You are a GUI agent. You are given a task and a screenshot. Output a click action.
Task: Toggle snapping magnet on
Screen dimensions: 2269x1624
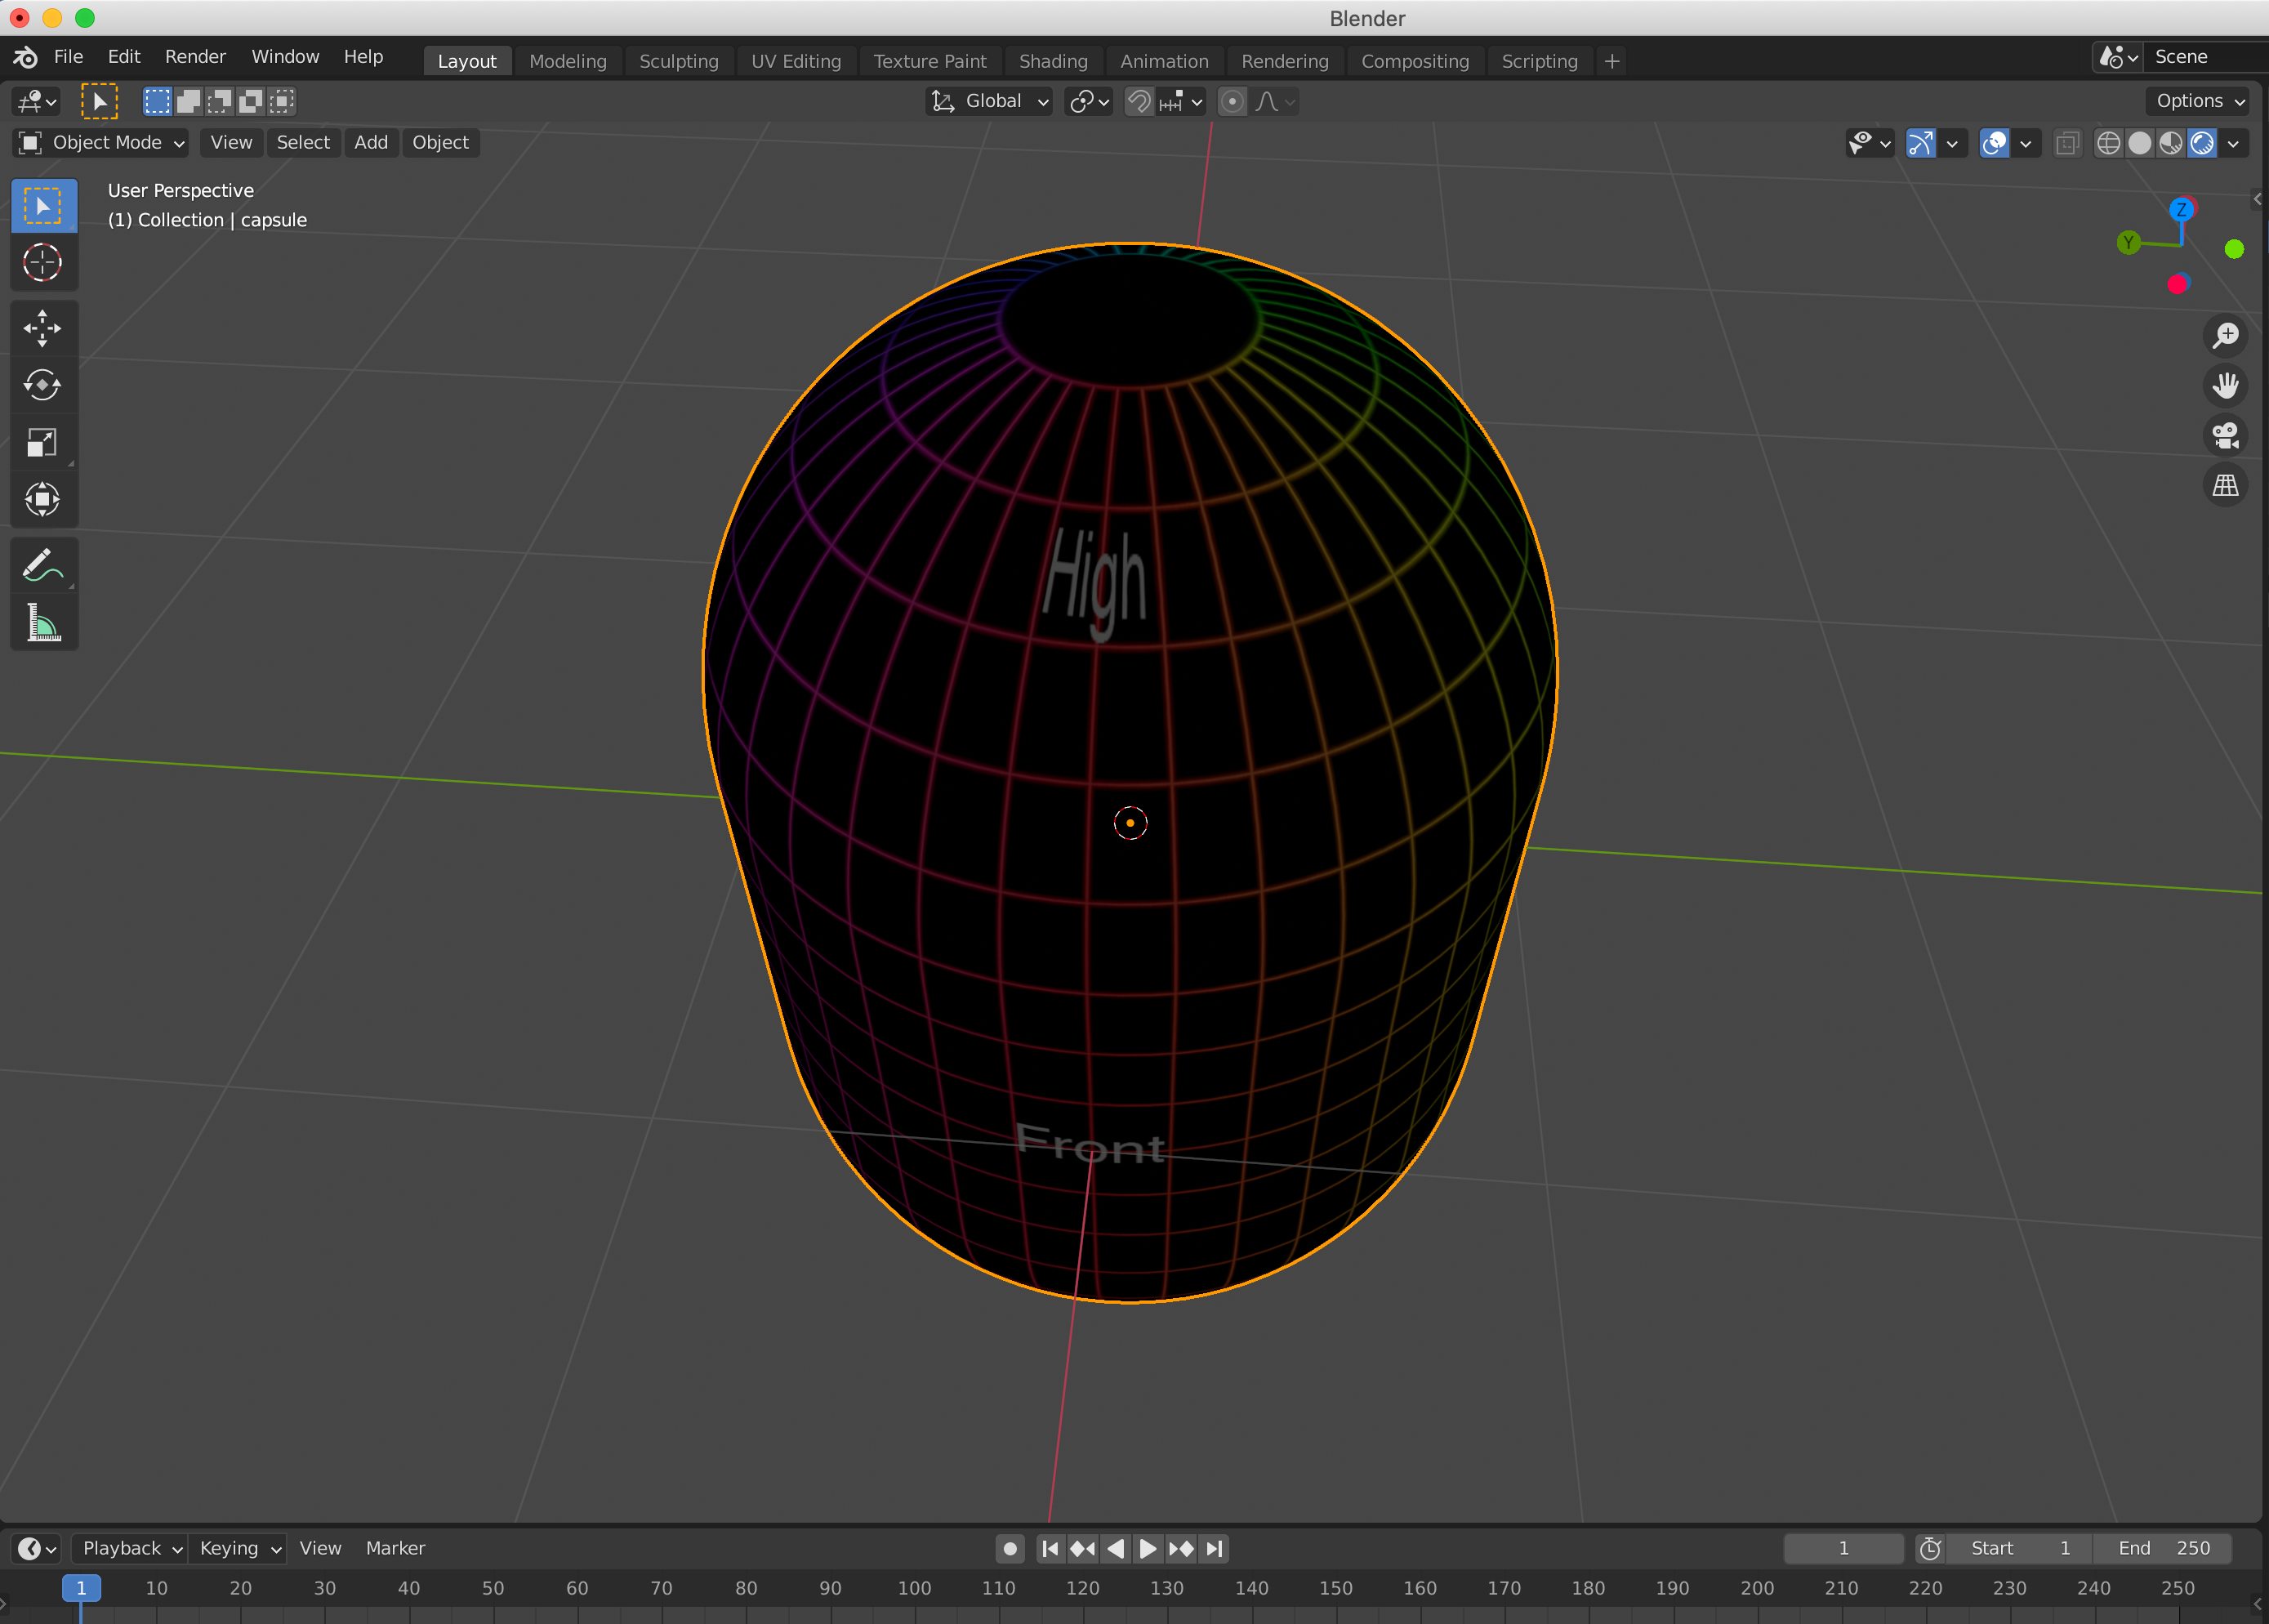pyautogui.click(x=1139, y=101)
